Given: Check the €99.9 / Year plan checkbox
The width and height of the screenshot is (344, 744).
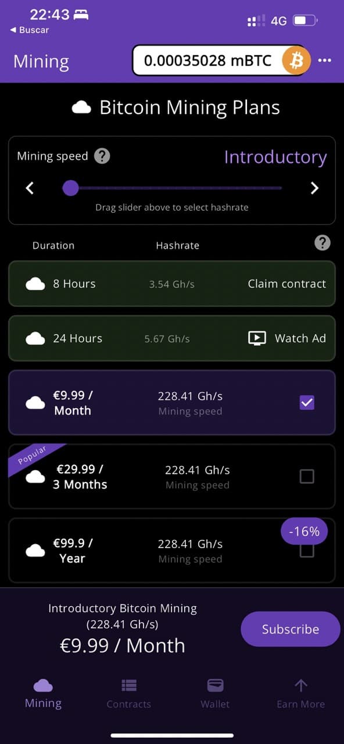Looking at the screenshot, I should click(x=307, y=550).
